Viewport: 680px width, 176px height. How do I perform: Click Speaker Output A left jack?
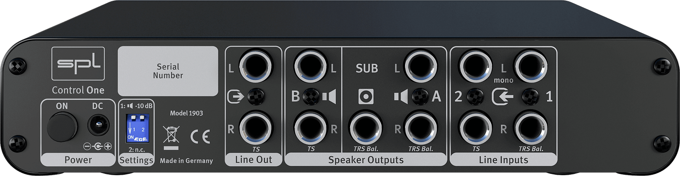(x=421, y=66)
